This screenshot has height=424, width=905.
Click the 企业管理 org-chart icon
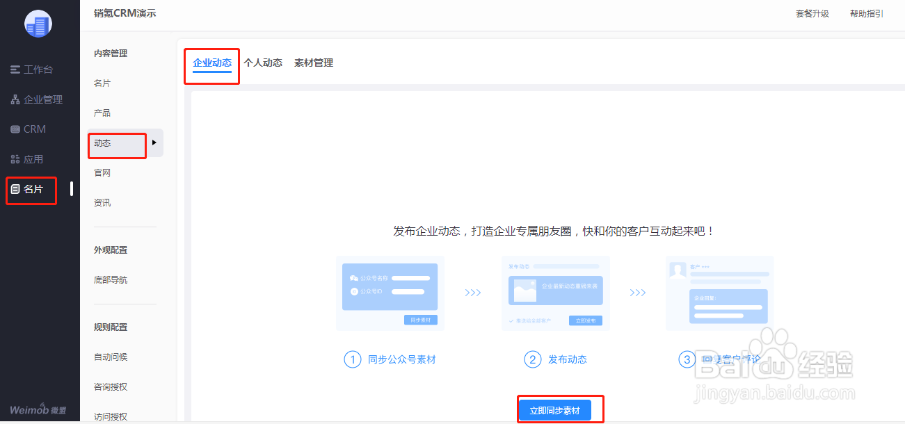click(15, 99)
